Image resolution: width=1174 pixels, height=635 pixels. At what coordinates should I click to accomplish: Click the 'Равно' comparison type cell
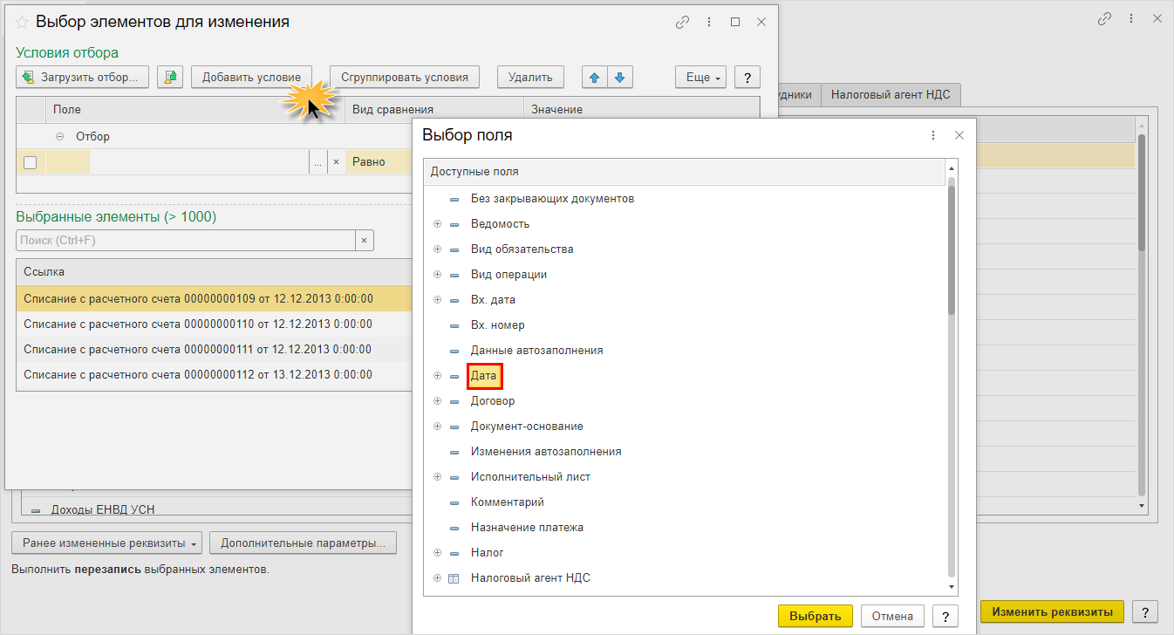379,162
